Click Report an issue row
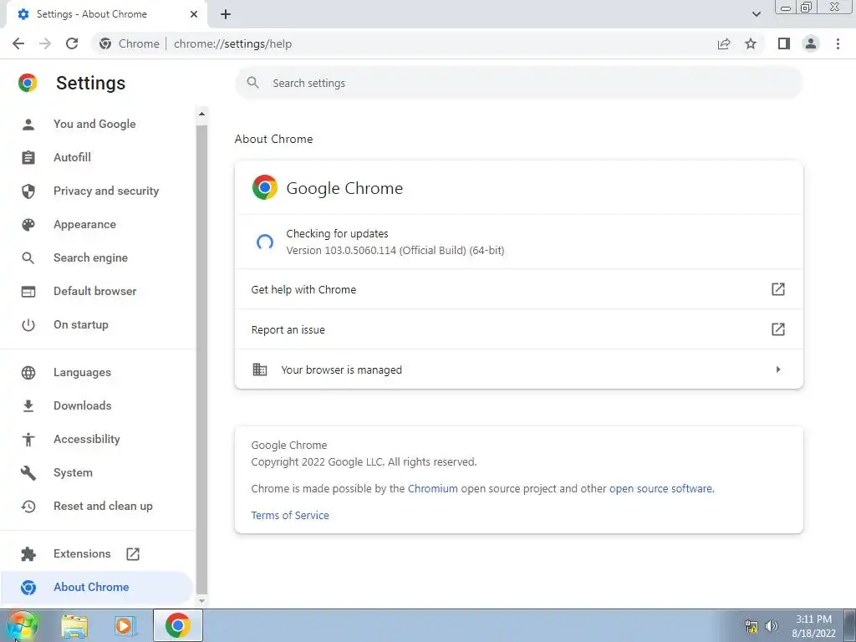The image size is (856, 642). [518, 329]
